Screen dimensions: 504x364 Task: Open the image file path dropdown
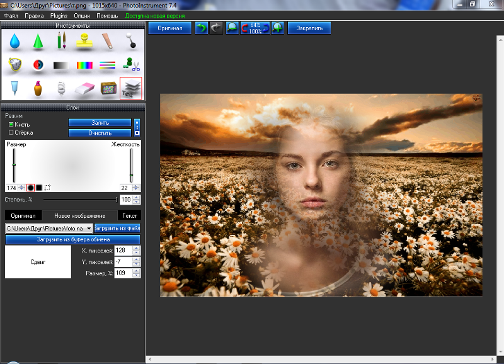(x=89, y=229)
